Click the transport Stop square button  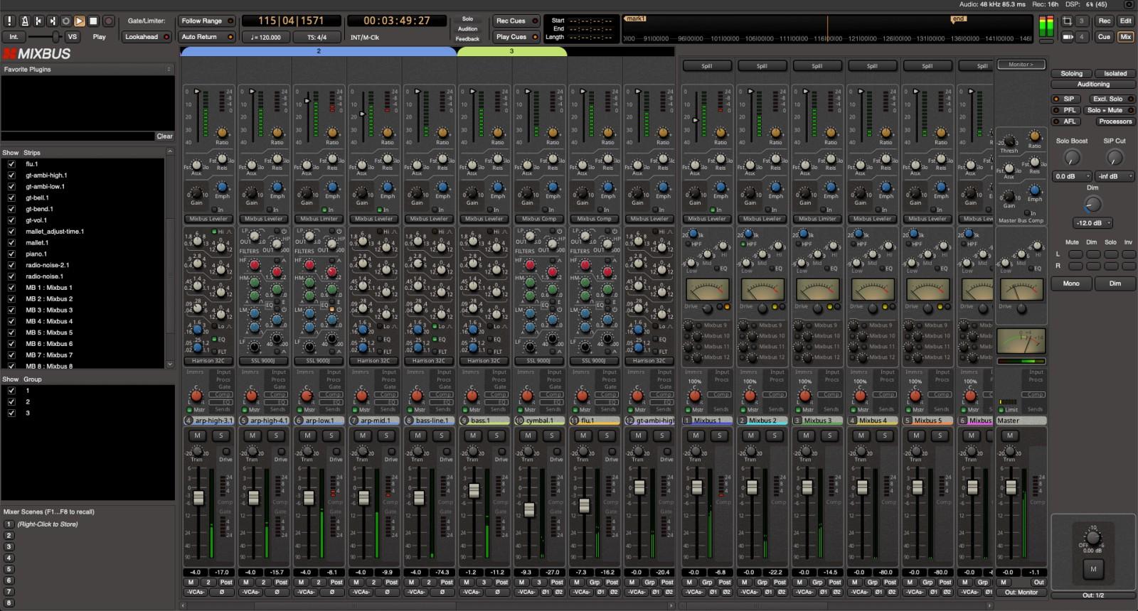[93, 21]
